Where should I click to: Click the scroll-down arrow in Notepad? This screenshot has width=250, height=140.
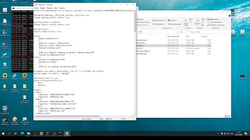(135, 114)
